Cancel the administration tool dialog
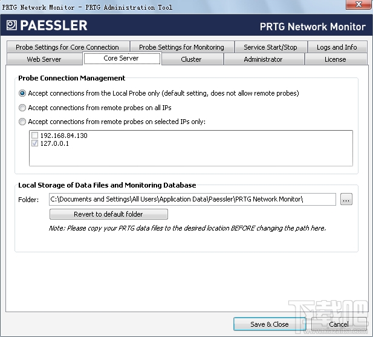 click(339, 324)
